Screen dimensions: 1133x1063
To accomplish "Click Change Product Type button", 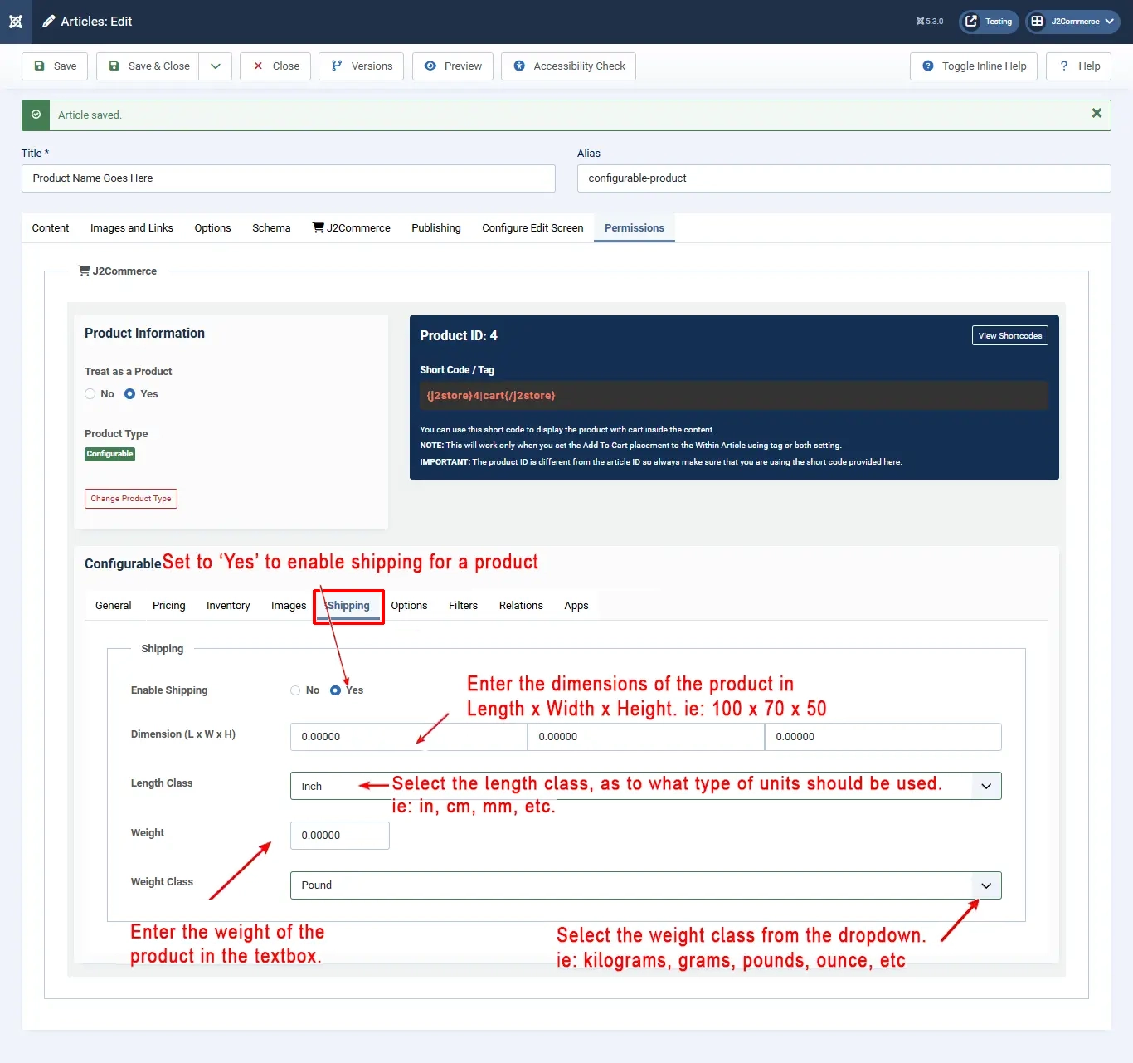I will [x=131, y=499].
